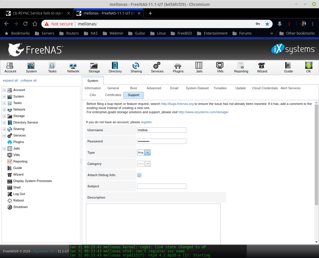Click the green OK alert status icon
The image size is (319, 258).
click(x=308, y=67)
